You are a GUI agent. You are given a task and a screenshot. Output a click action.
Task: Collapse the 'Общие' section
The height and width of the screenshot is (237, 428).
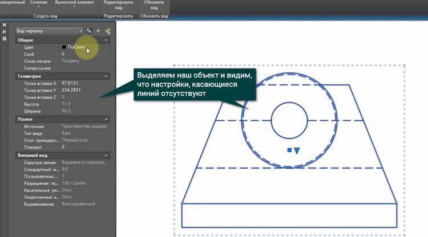coord(106,40)
